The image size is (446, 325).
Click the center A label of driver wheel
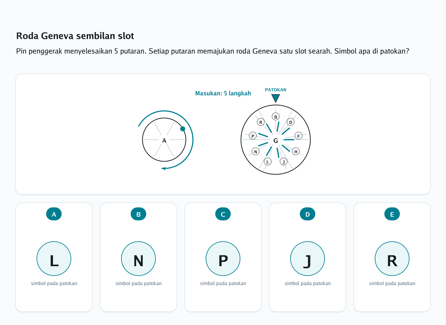pyautogui.click(x=164, y=141)
